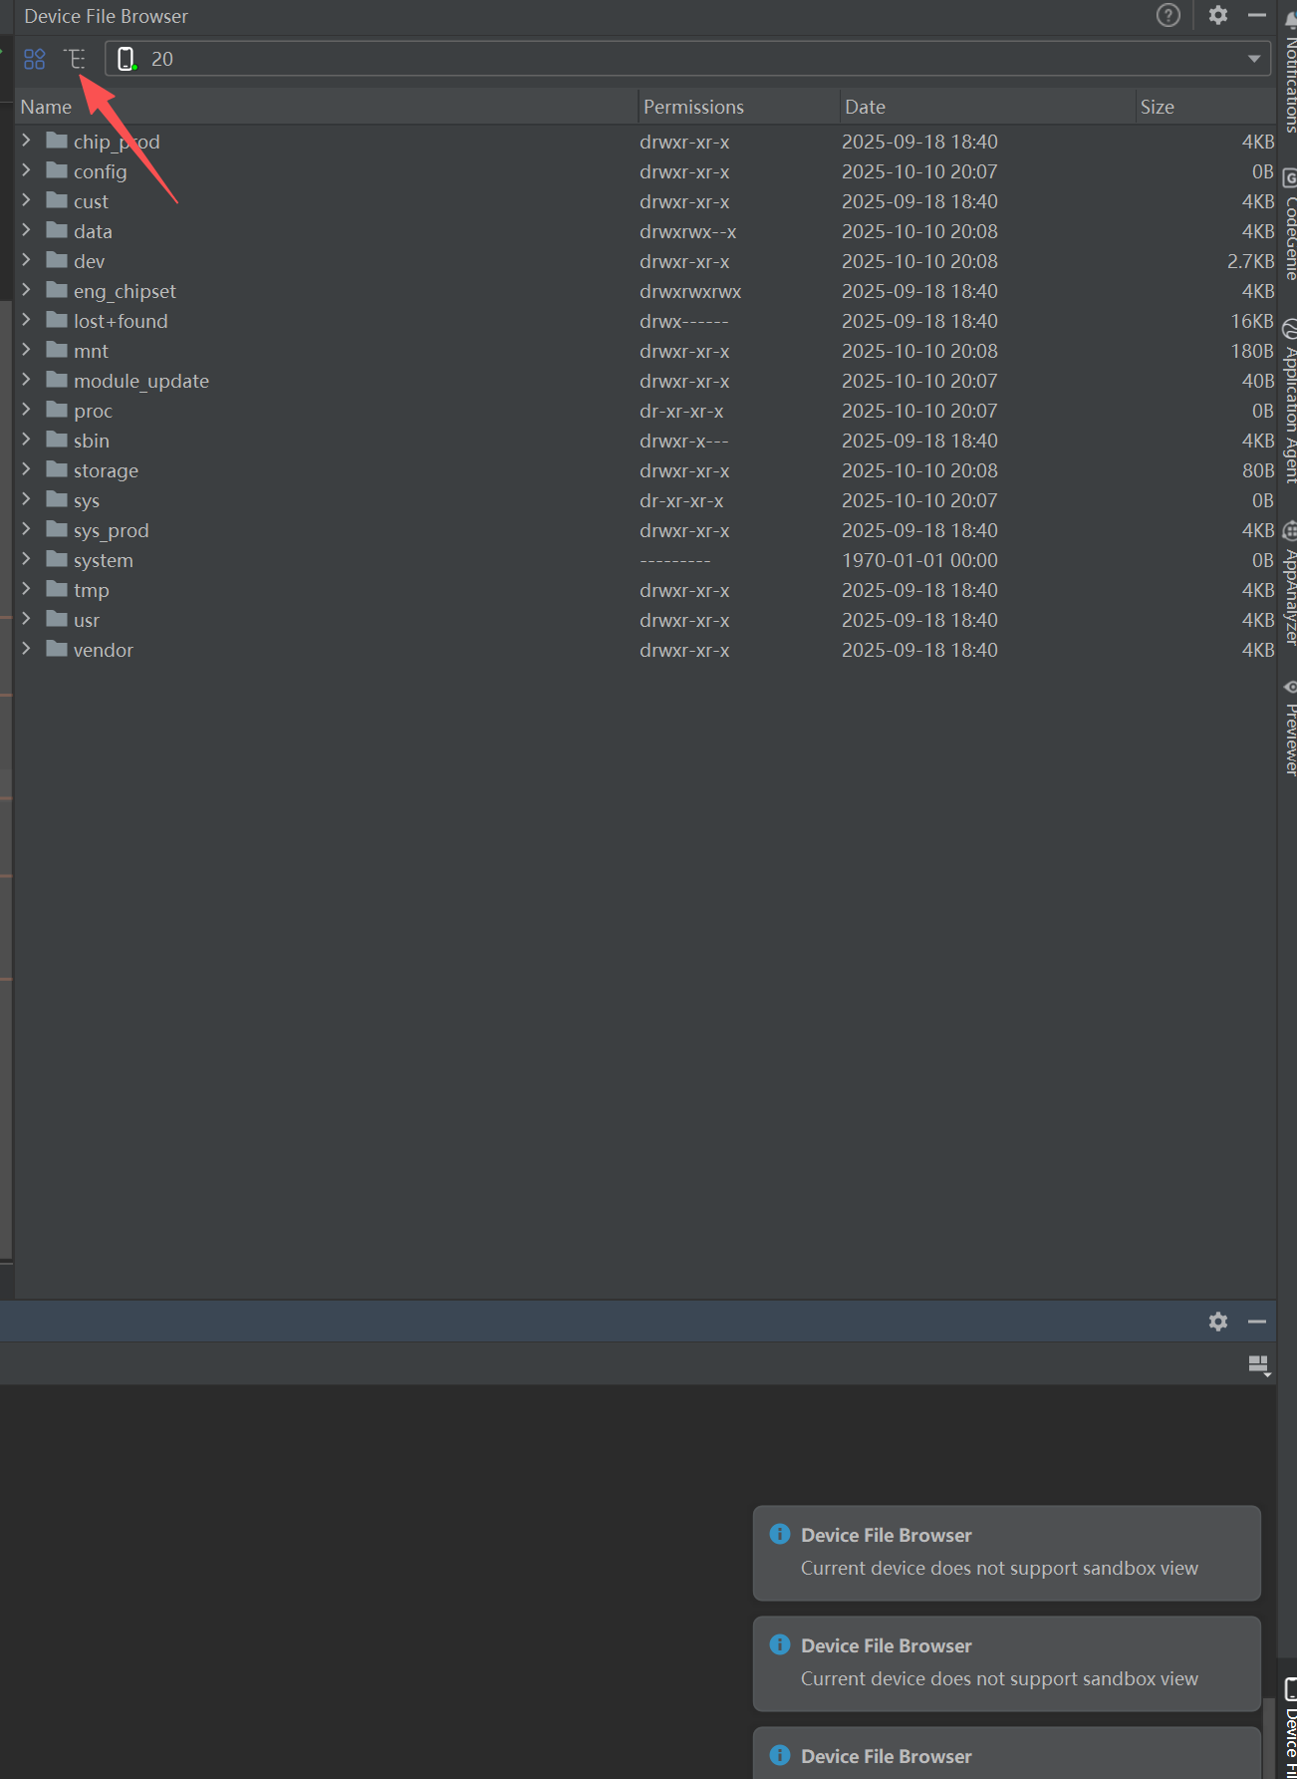Hide the lower panel with minimize icon

pyautogui.click(x=1257, y=1322)
